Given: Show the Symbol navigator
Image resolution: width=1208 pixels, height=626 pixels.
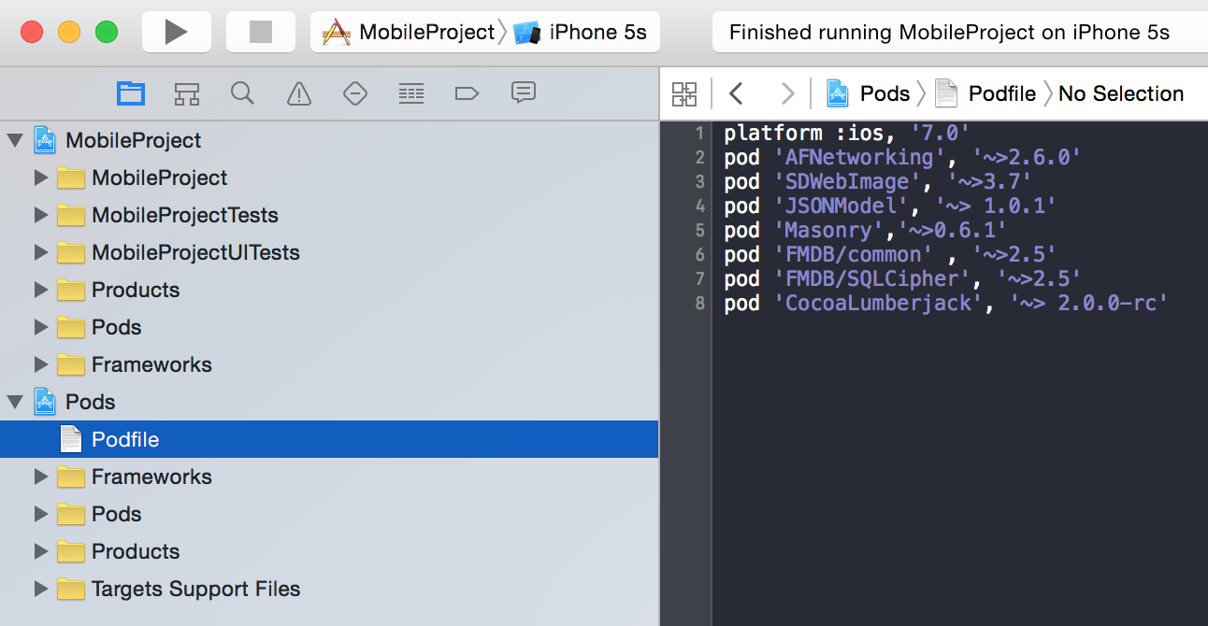Looking at the screenshot, I should click(x=187, y=93).
